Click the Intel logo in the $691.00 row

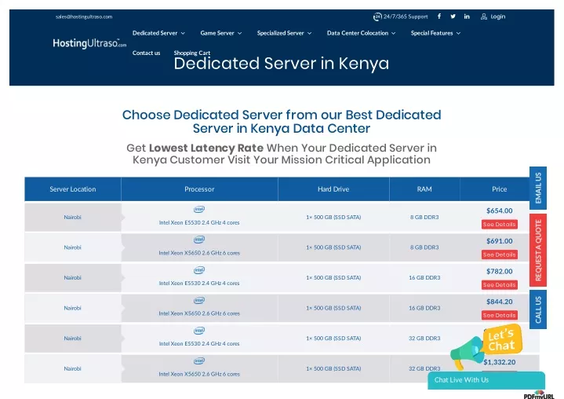coord(199,240)
